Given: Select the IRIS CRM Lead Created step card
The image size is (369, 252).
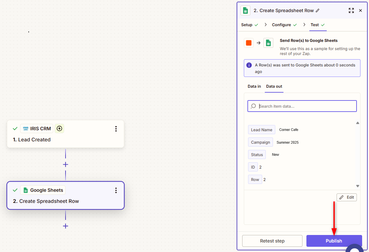Looking at the screenshot, I should pyautogui.click(x=66, y=140).
